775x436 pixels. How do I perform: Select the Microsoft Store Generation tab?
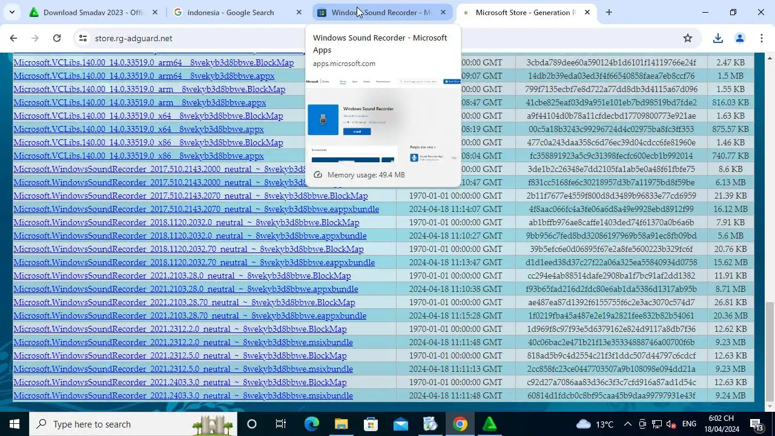click(x=526, y=12)
